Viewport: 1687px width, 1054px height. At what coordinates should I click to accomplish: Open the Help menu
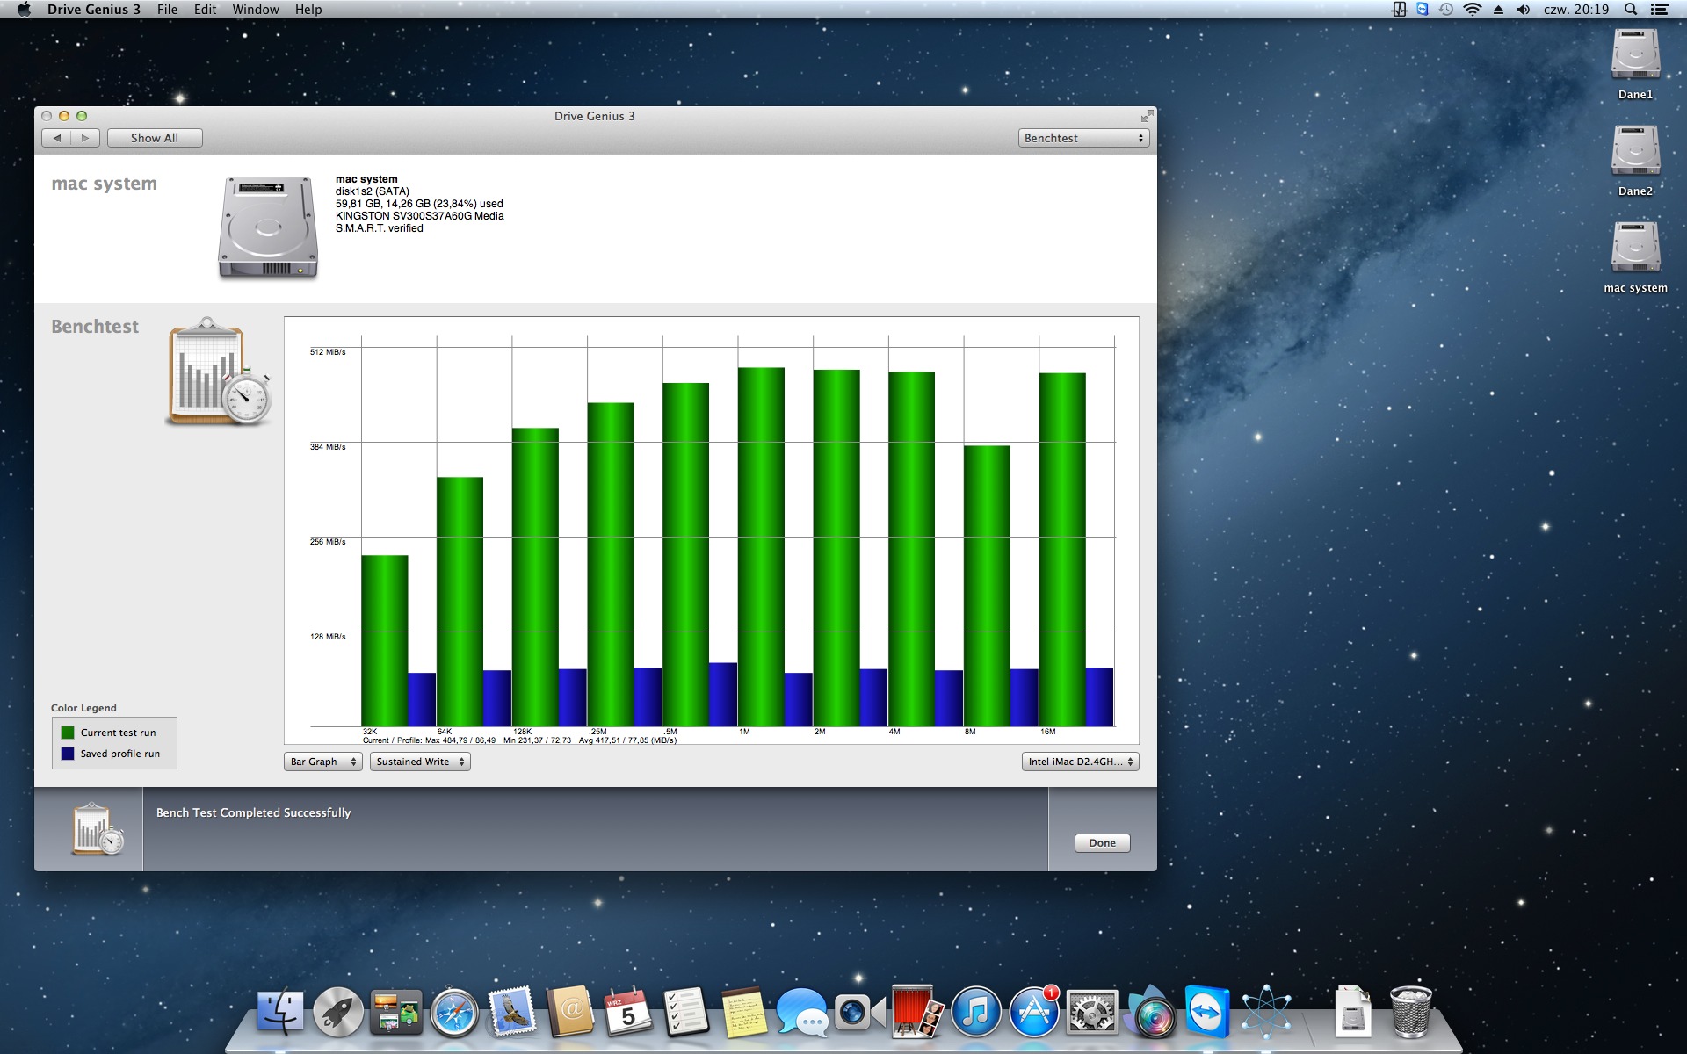pos(308,10)
